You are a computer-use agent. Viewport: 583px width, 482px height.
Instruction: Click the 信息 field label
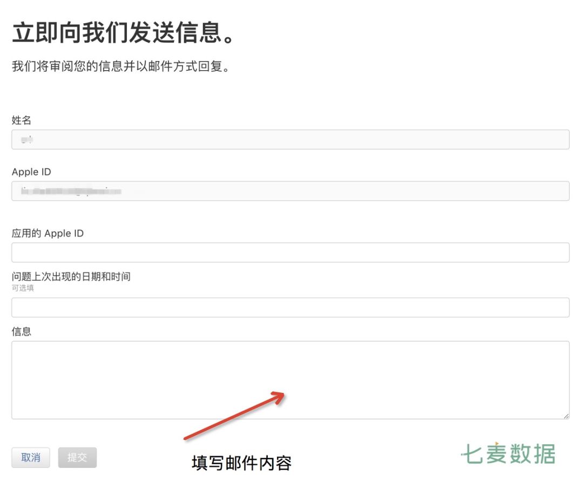pyautogui.click(x=22, y=331)
